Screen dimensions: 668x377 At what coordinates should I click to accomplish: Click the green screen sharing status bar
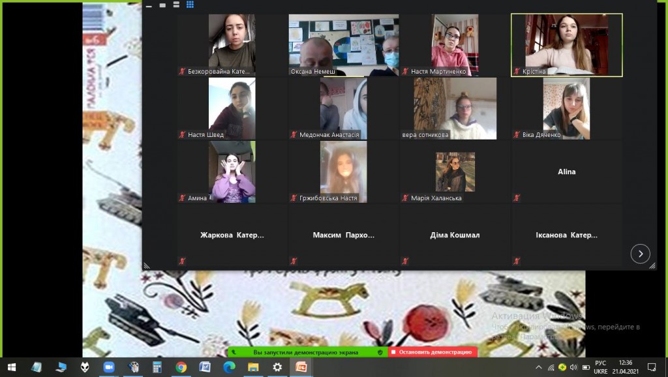click(307, 352)
